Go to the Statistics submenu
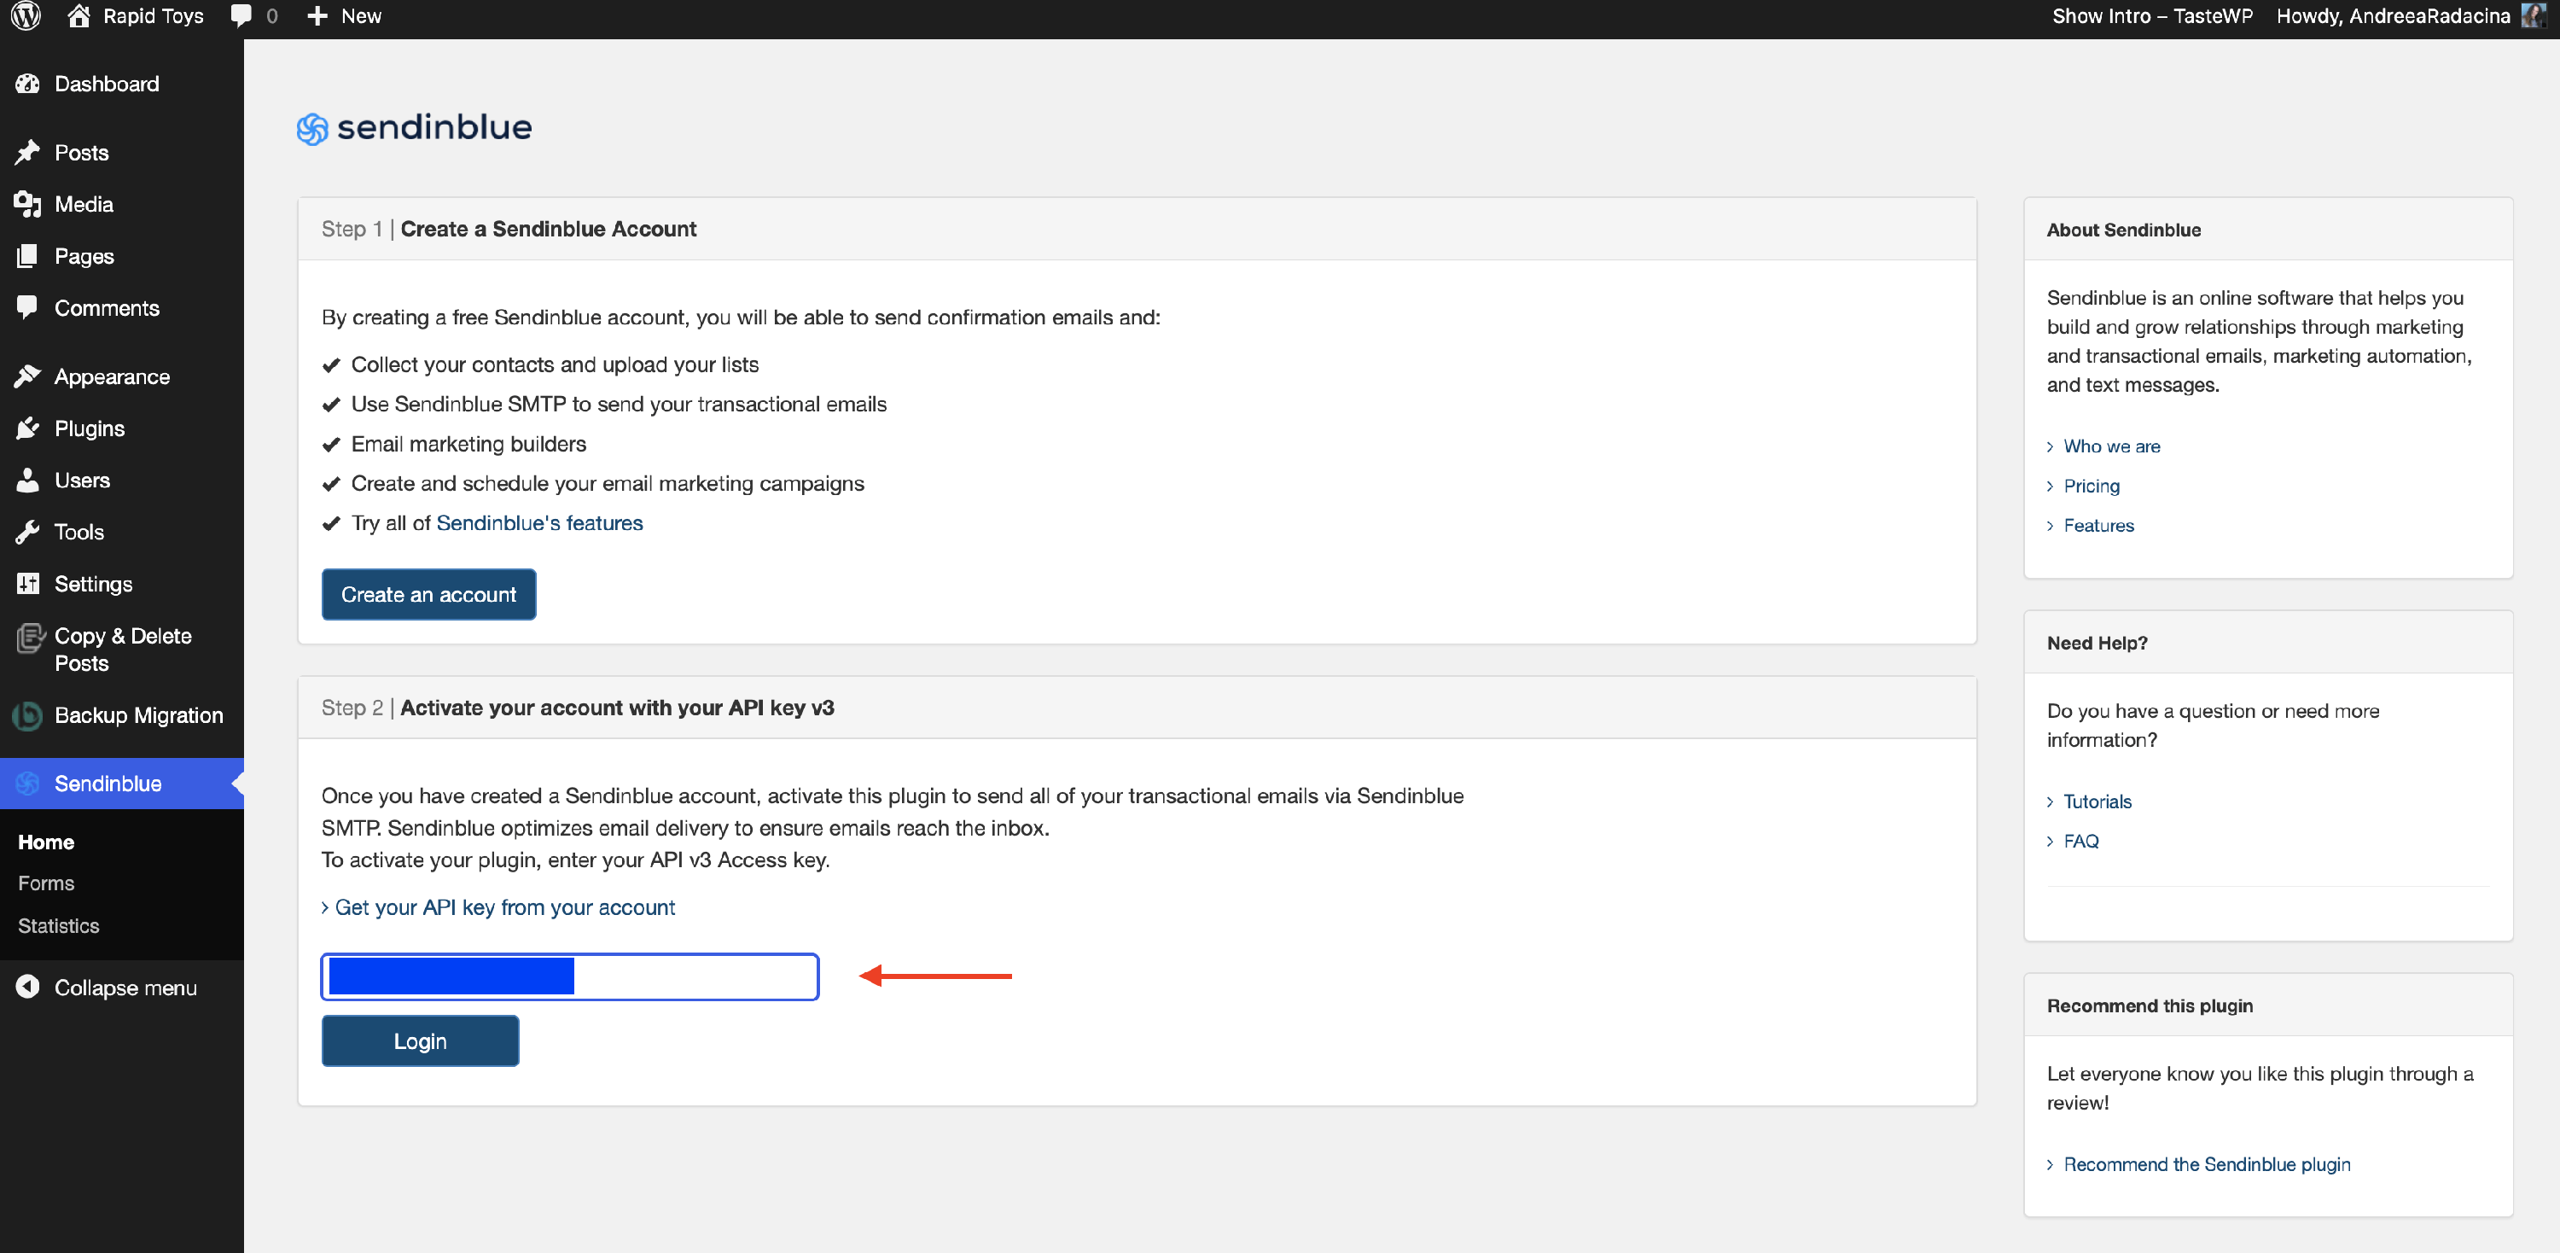 click(x=59, y=926)
